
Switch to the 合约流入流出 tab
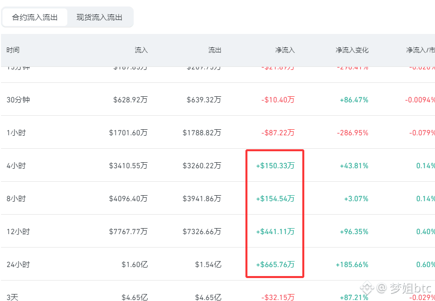35,17
